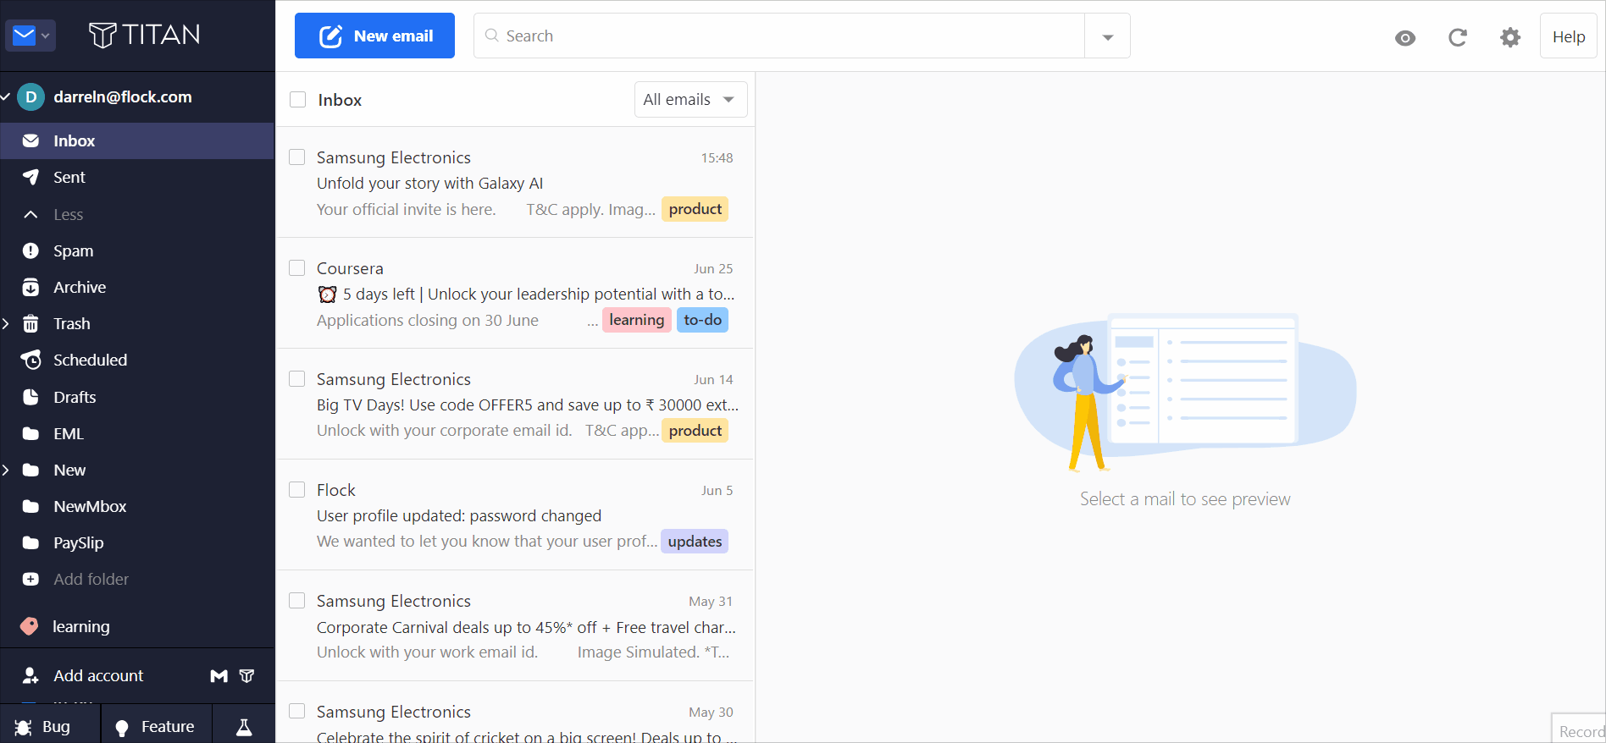
Task: Click into the Search field
Action: pos(779,36)
